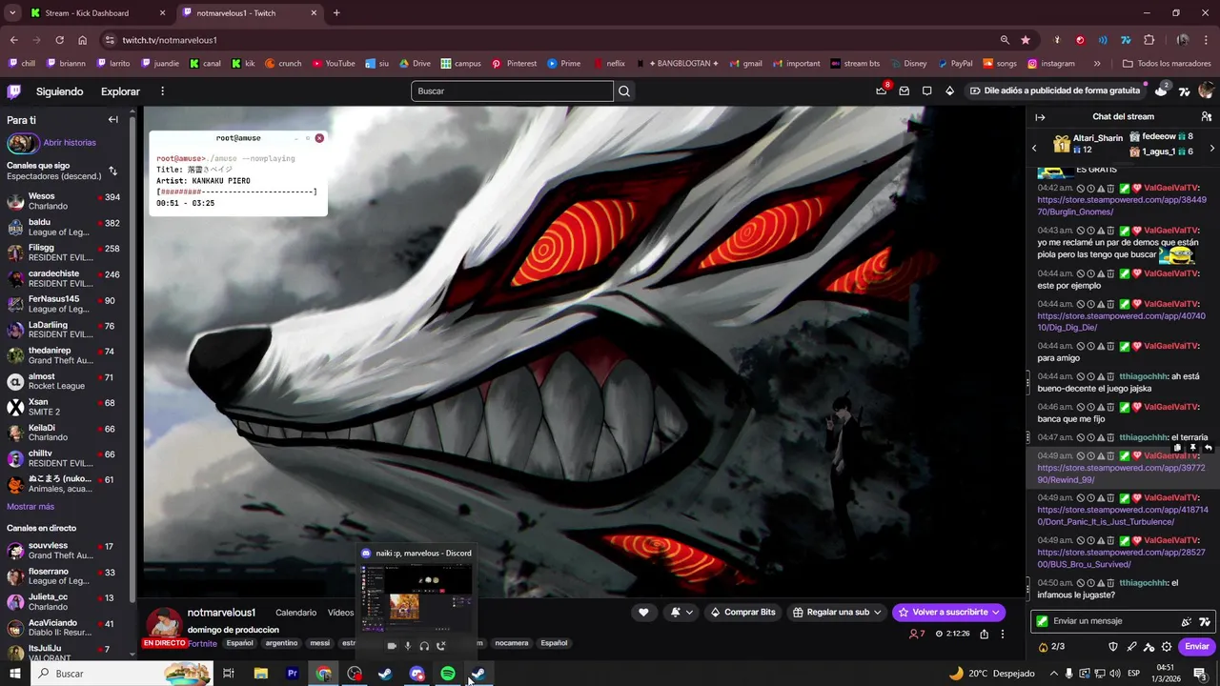Image resolution: width=1220 pixels, height=686 pixels.
Task: Open YouTube bookmark in bookmarks bar
Action: [333, 64]
